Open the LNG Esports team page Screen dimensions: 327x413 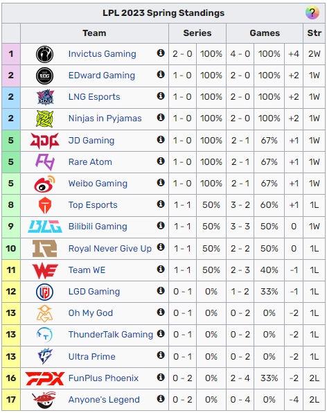[94, 97]
